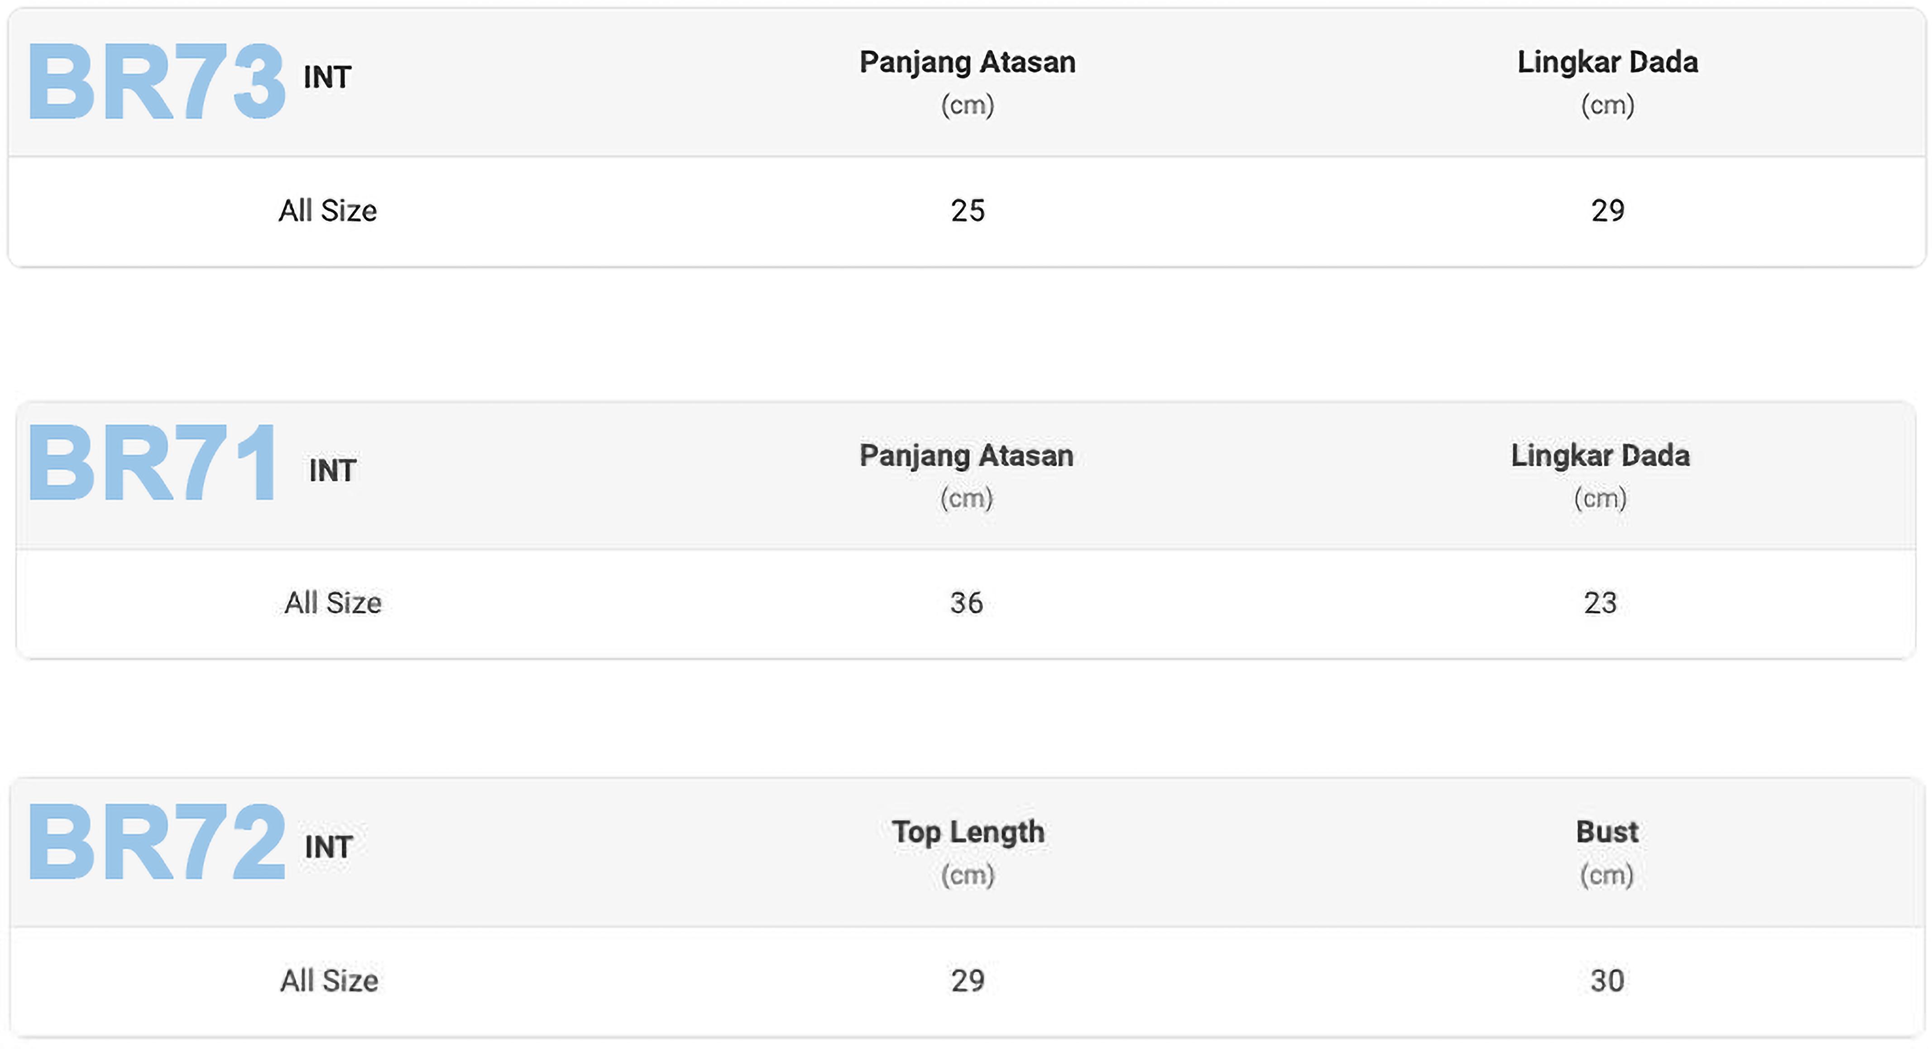Screen dimensions: 1932x1049
Task: Click the BR73 size chart title
Action: 156,81
